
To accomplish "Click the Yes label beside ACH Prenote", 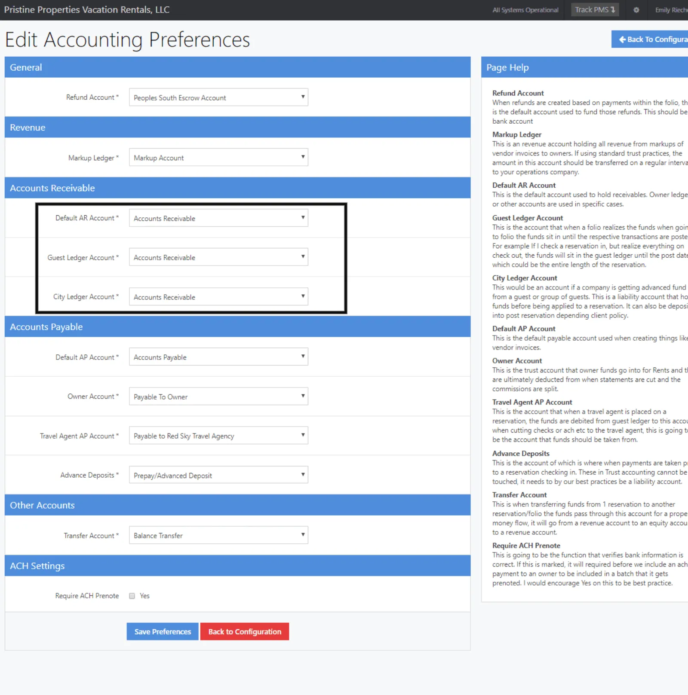I will pos(144,596).
